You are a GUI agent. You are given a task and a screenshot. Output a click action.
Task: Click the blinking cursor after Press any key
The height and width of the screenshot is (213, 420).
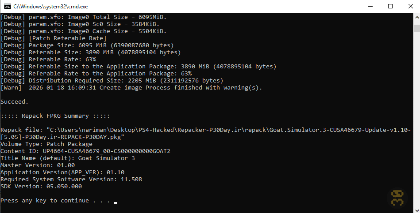coord(116,202)
